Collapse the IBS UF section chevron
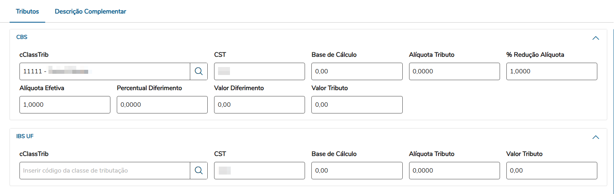 [x=595, y=137]
